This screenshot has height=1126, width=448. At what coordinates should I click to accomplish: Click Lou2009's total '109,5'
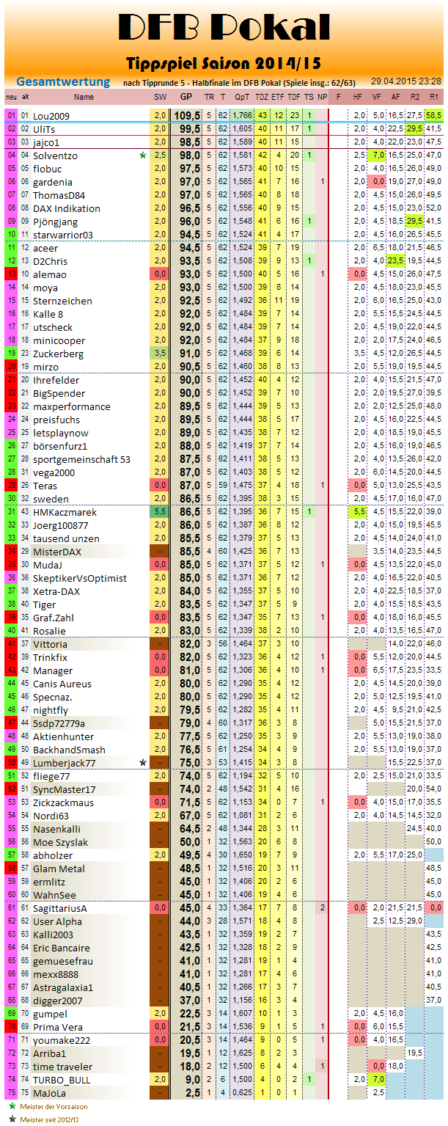[187, 115]
